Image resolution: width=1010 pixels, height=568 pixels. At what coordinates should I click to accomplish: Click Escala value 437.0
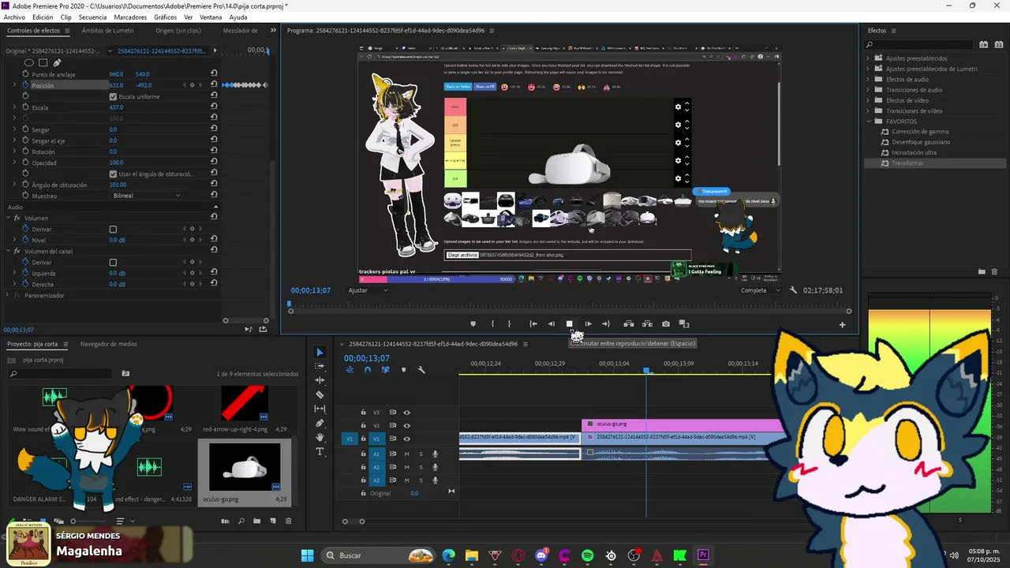[116, 107]
